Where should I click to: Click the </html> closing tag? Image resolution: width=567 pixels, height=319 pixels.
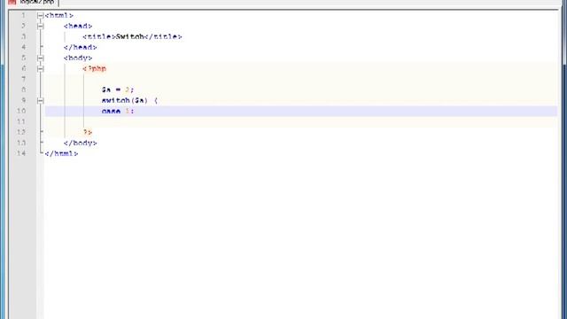pos(61,153)
